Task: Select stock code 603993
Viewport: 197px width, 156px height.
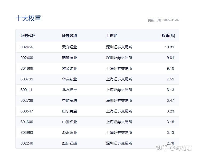Action: click(27, 132)
